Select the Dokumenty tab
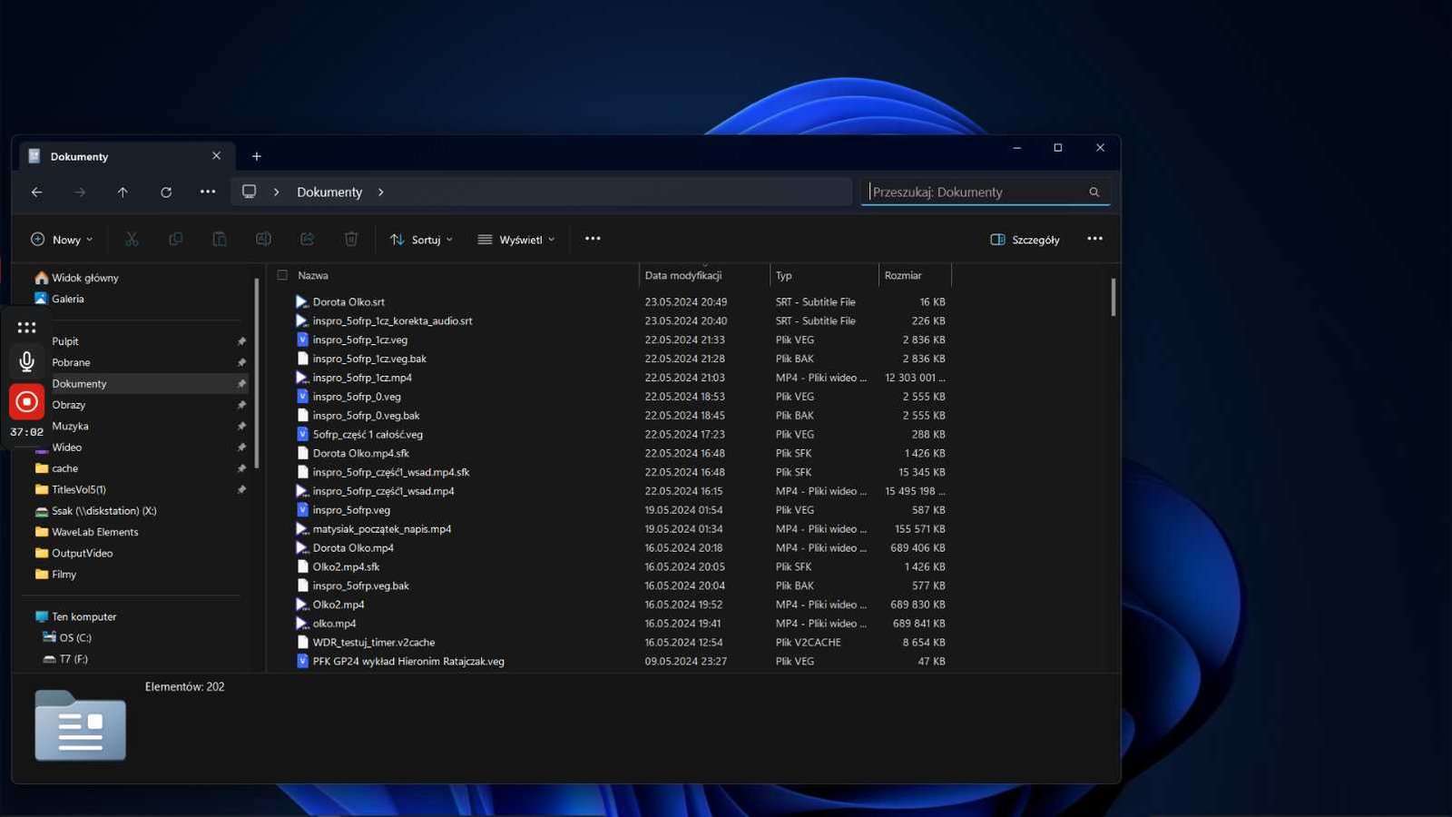Image resolution: width=1452 pixels, height=817 pixels. click(127, 156)
